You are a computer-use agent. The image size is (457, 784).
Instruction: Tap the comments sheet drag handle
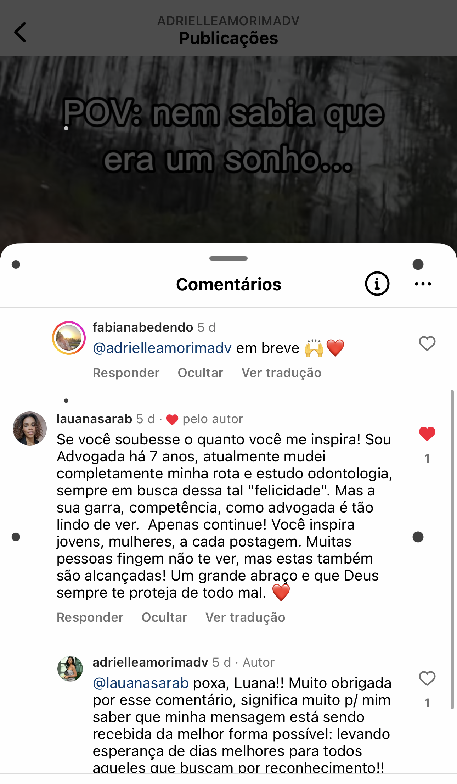[x=228, y=258]
